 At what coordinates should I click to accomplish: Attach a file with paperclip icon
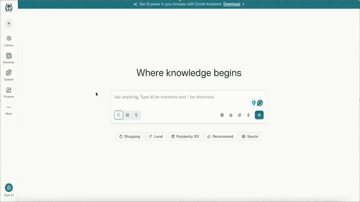coord(239,115)
